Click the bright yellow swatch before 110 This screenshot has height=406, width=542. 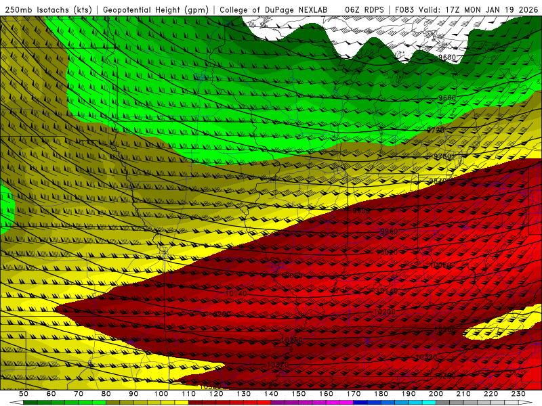point(182,403)
